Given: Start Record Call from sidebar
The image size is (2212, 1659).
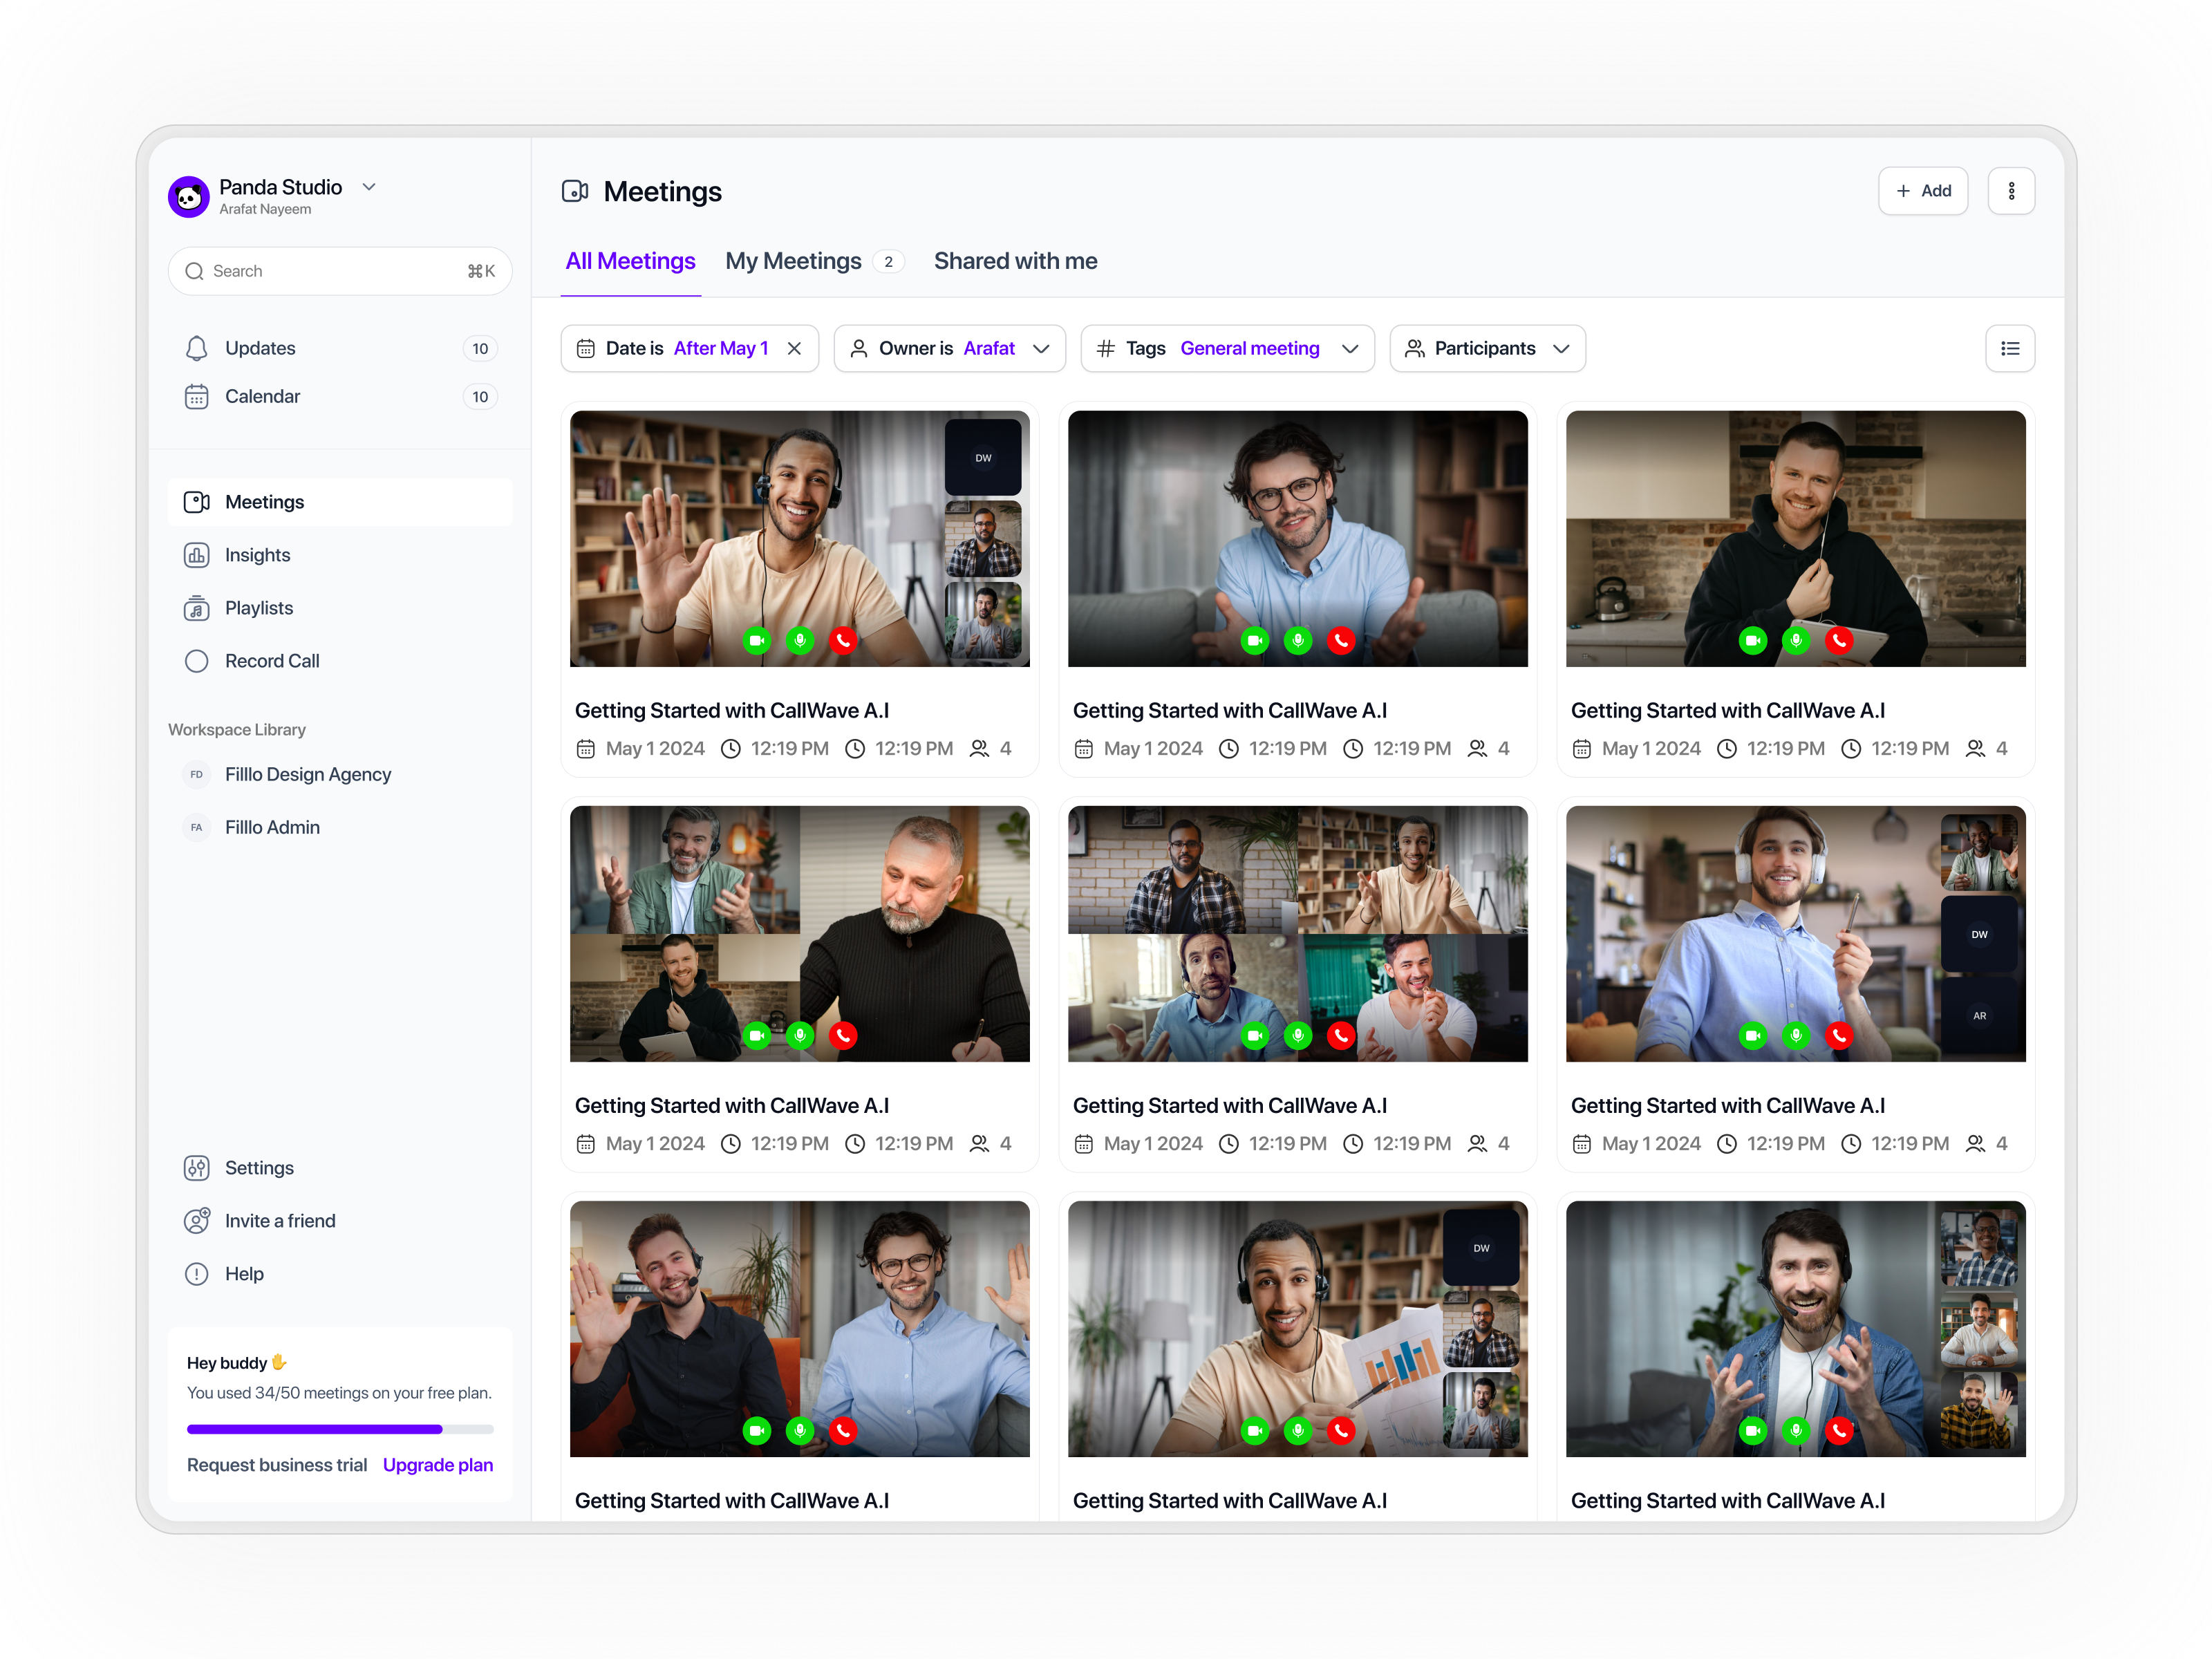Looking at the screenshot, I should pos(271,661).
